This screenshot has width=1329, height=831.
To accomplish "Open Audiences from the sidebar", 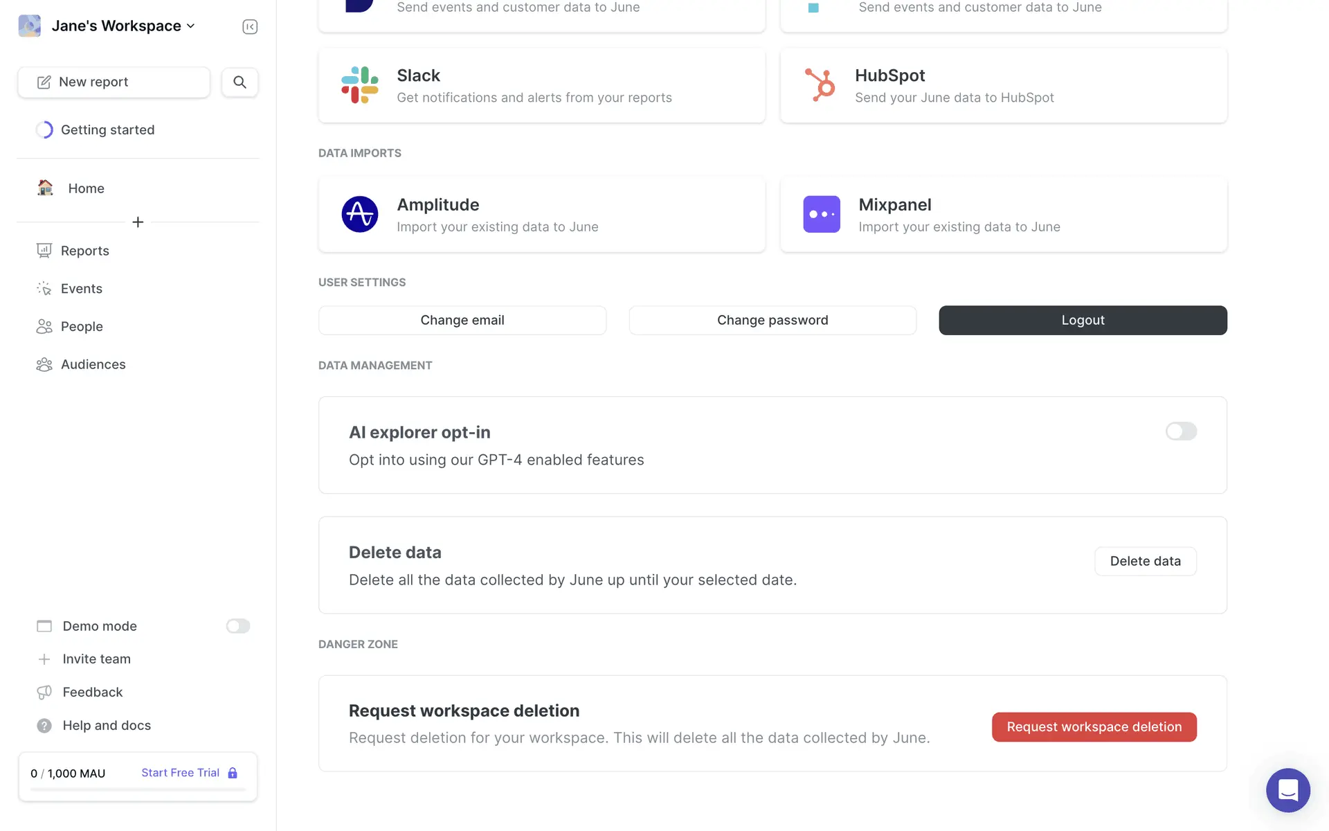I will point(93,364).
